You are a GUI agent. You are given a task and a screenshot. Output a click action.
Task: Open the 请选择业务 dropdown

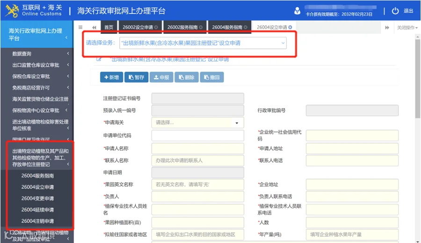click(203, 43)
